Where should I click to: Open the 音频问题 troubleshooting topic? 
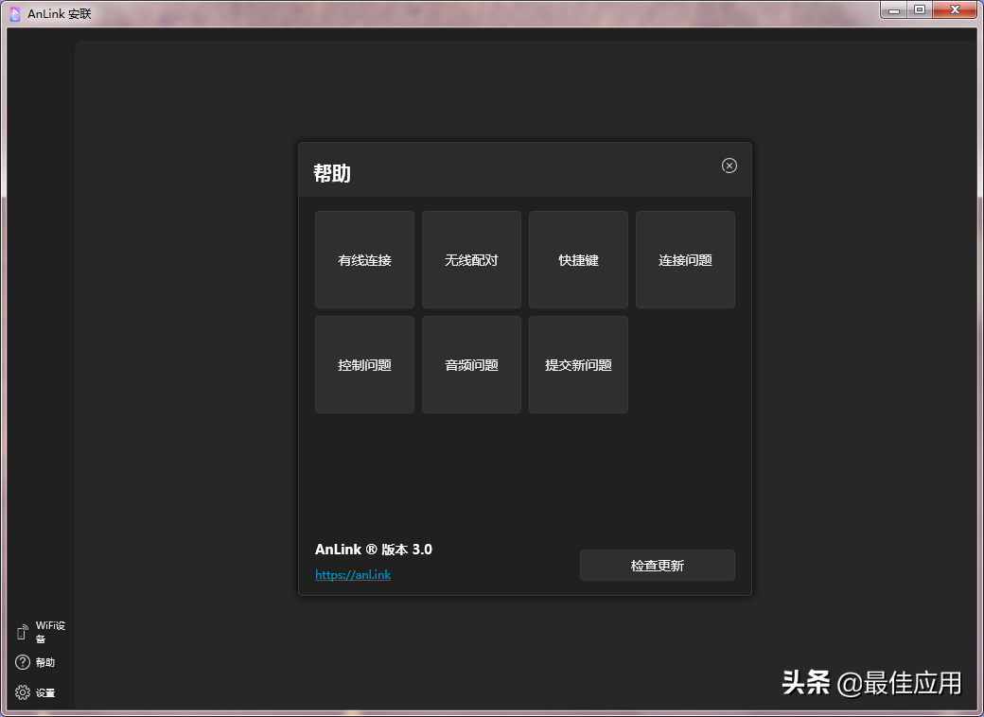[471, 364]
